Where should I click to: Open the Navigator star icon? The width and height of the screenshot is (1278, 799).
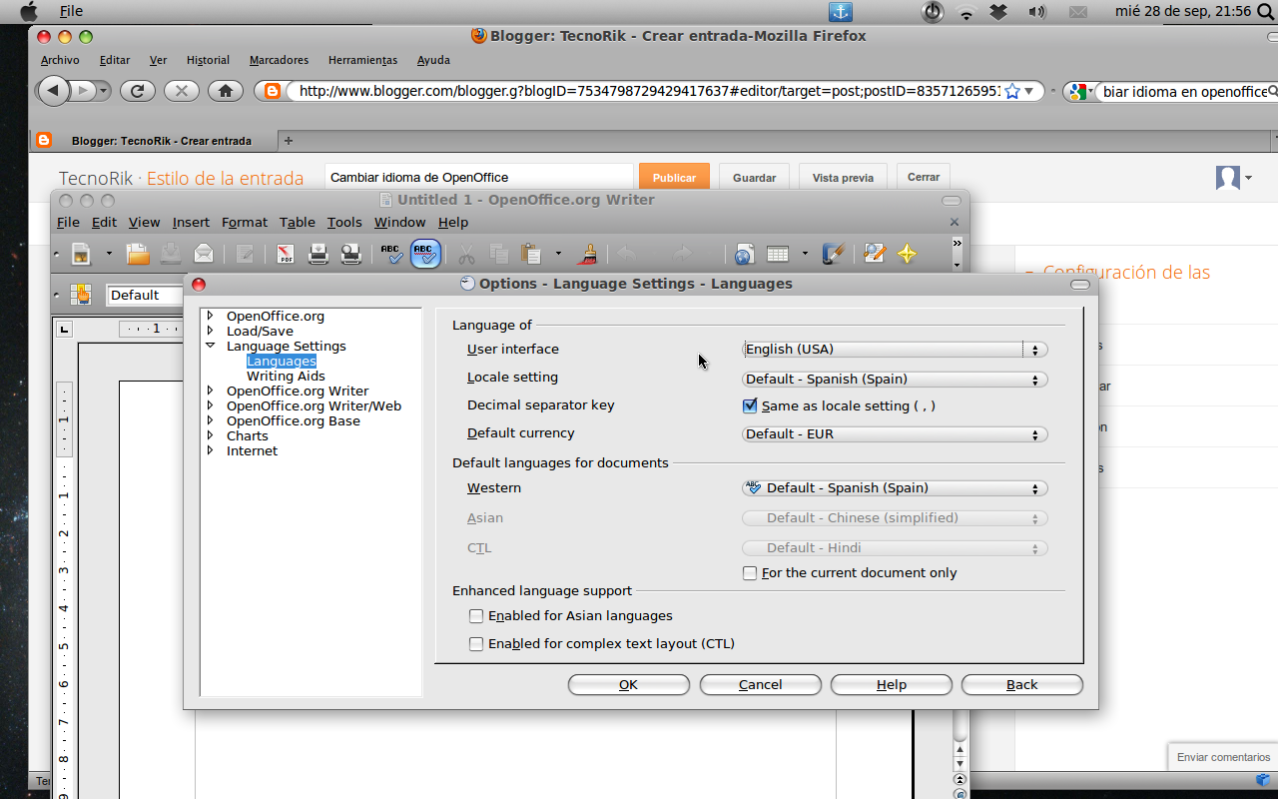point(907,254)
